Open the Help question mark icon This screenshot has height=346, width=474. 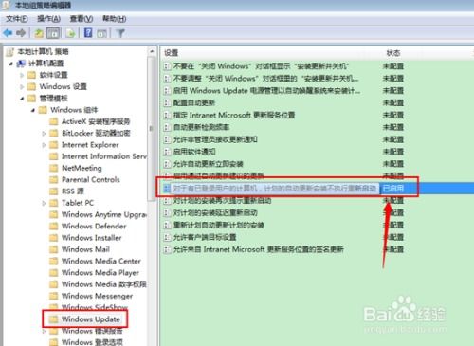tap(88, 33)
